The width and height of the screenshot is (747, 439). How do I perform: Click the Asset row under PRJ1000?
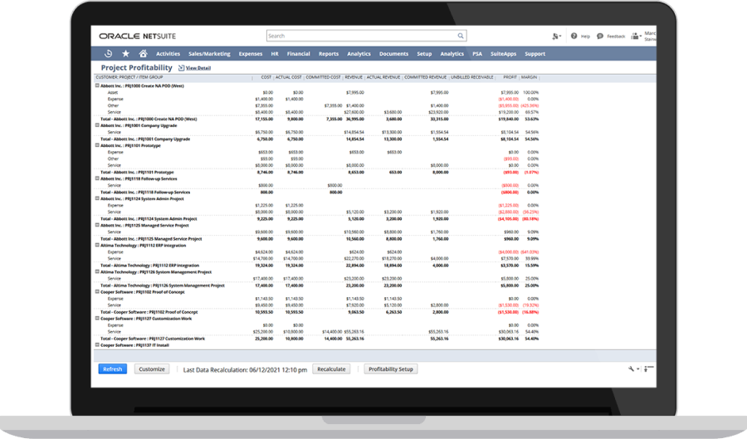coord(113,92)
